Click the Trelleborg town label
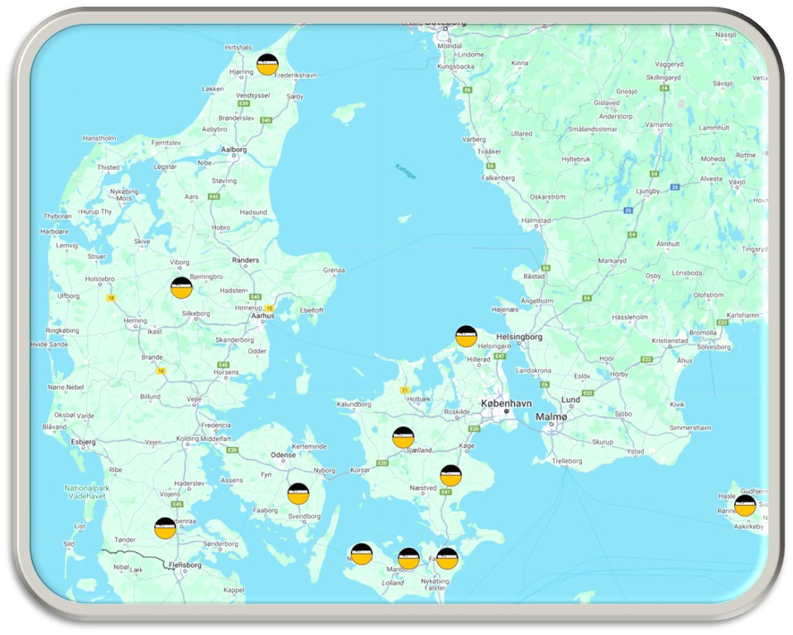The width and height of the screenshot is (793, 635). 567,461
